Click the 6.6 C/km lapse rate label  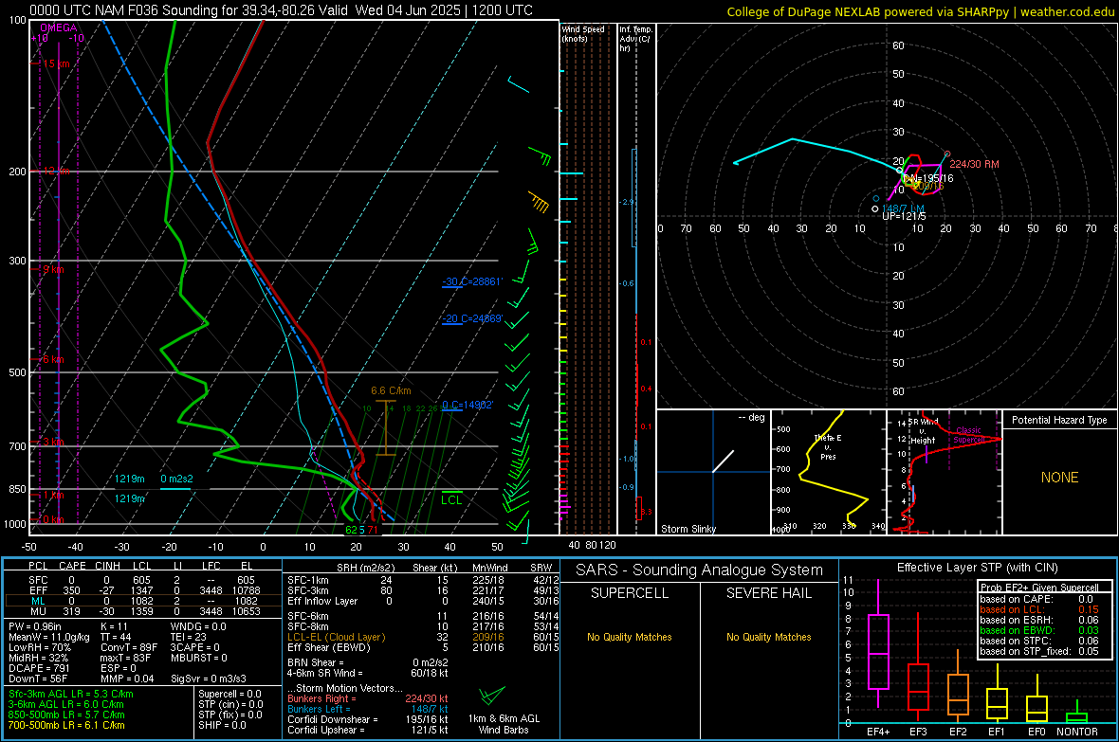tap(391, 391)
